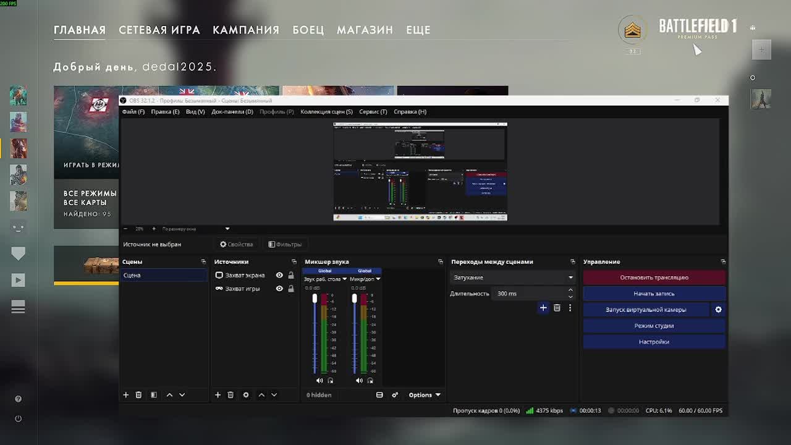Open virtual camera settings gear
The width and height of the screenshot is (791, 445).
[x=718, y=310]
